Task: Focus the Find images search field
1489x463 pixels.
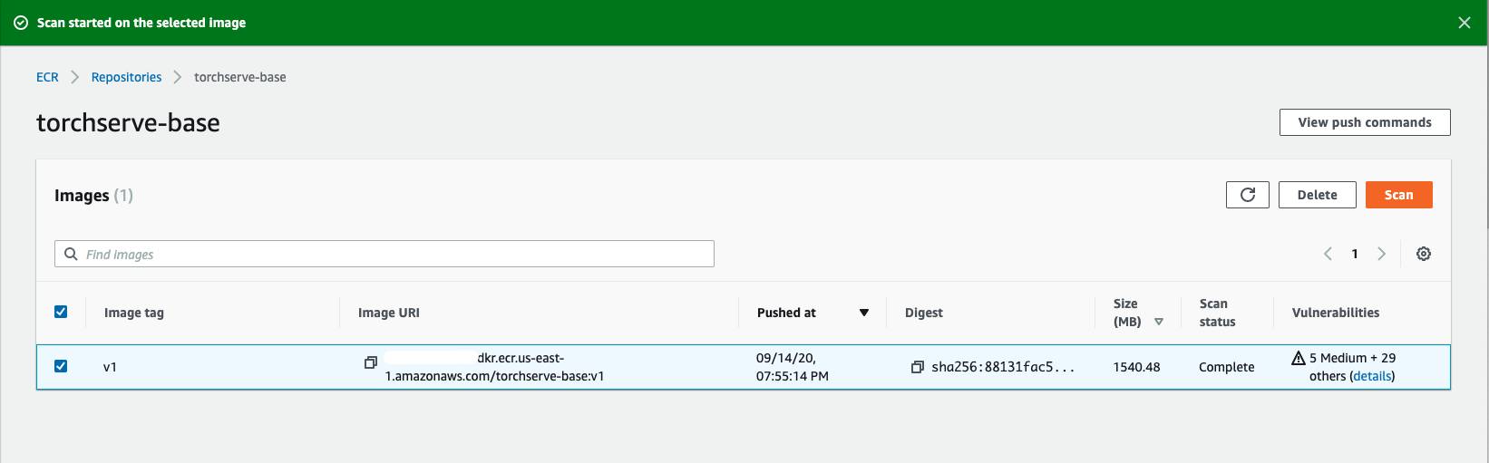Action: [x=384, y=254]
